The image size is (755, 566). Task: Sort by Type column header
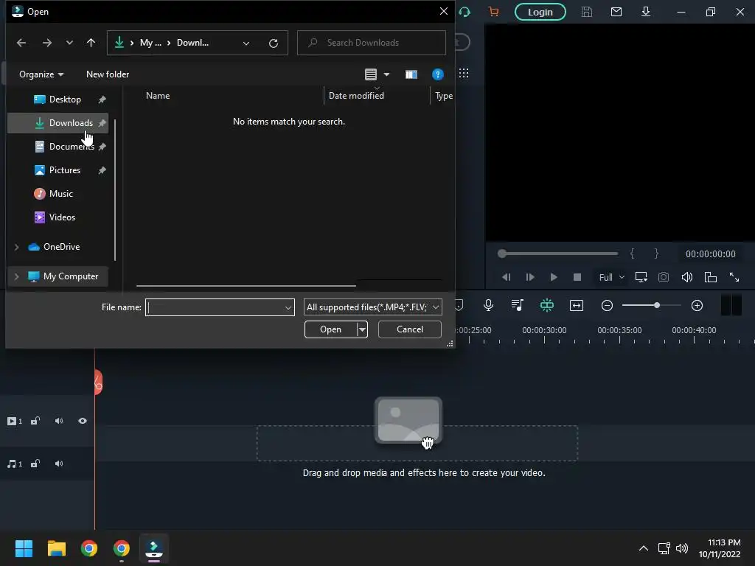(x=443, y=96)
